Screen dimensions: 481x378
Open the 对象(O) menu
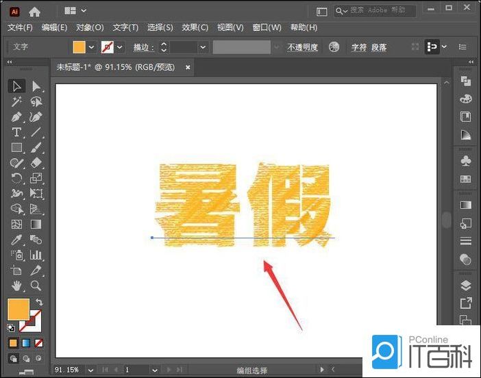point(90,27)
